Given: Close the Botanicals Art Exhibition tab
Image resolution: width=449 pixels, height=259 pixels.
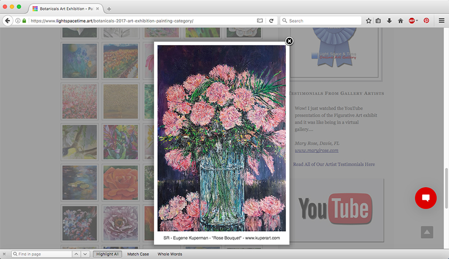Looking at the screenshot, I should [x=97, y=9].
